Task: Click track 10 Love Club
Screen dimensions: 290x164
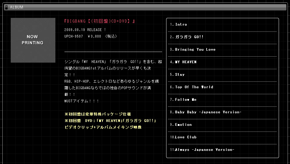Action: coord(183,137)
